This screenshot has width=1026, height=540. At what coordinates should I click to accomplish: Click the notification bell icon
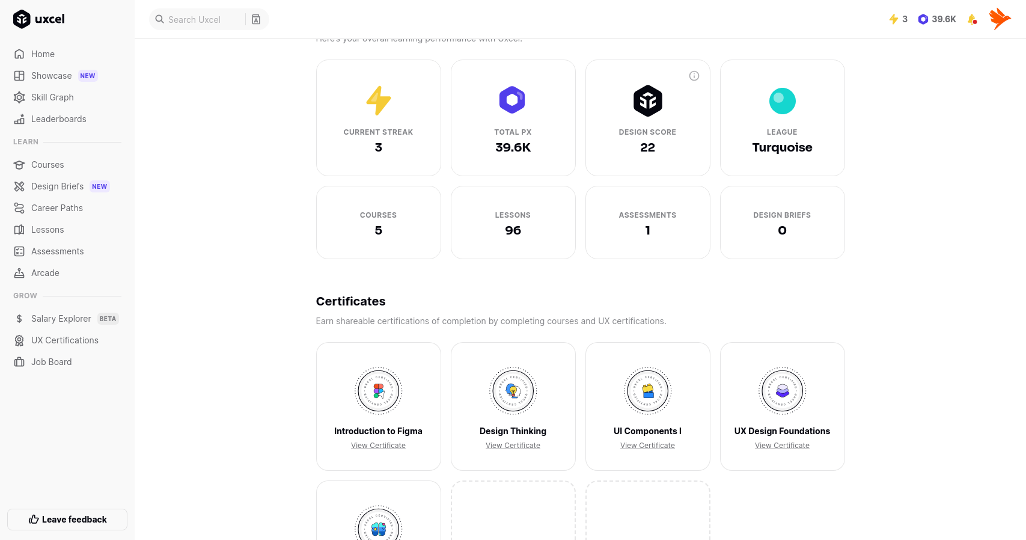click(x=972, y=19)
